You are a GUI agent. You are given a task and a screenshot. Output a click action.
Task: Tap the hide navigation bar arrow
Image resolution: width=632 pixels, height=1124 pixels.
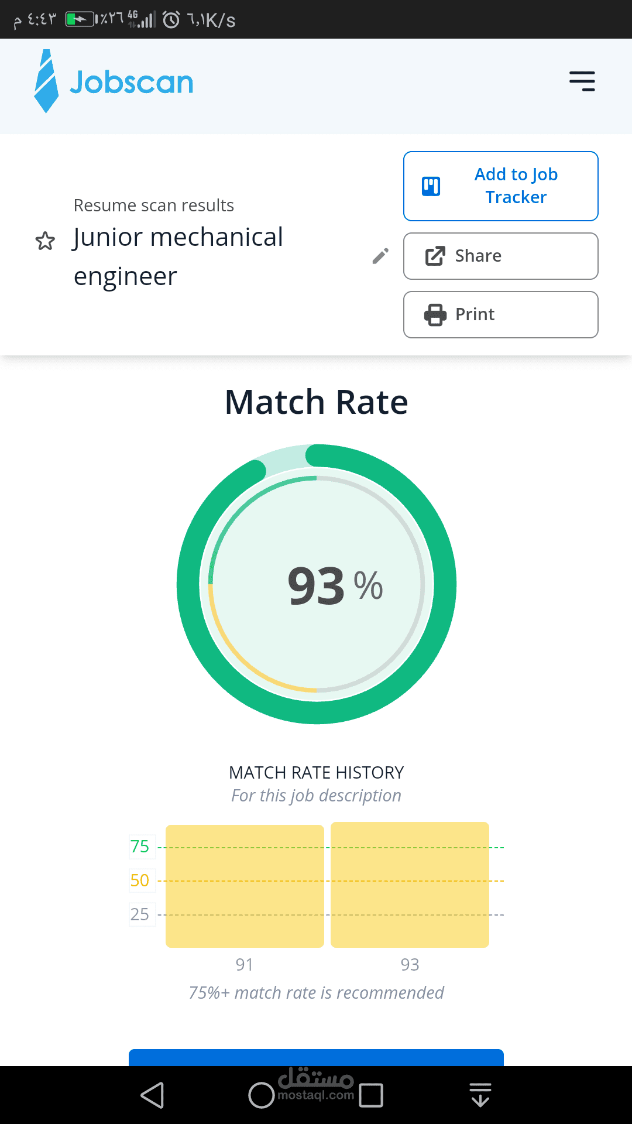(480, 1095)
